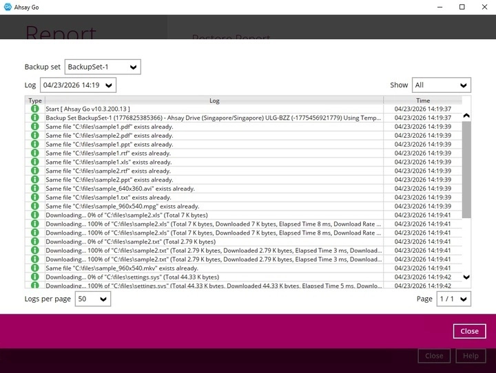The width and height of the screenshot is (496, 373).
Task: Open the Backup set dropdown BackupSet-1
Action: point(103,67)
